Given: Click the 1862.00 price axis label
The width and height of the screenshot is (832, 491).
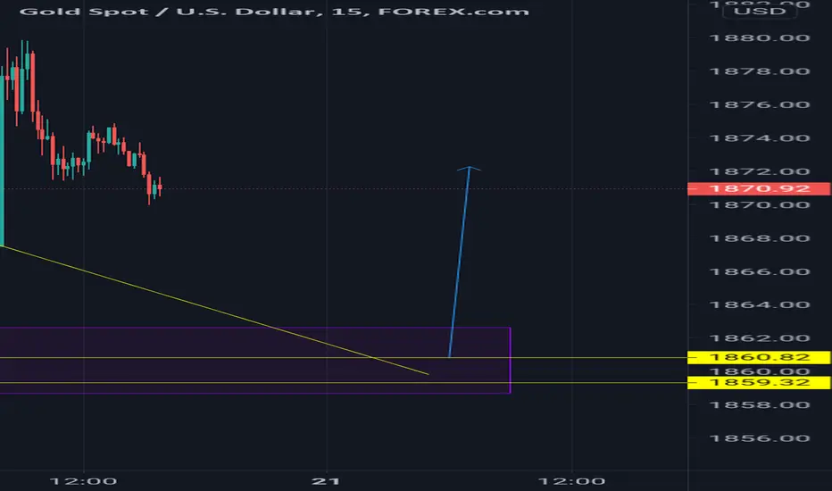Looking at the screenshot, I should (x=760, y=338).
